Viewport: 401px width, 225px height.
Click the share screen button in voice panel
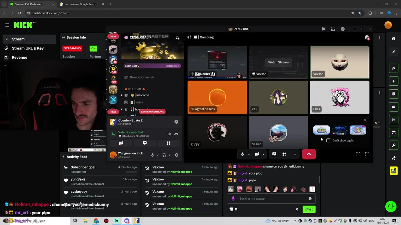(x=145, y=143)
